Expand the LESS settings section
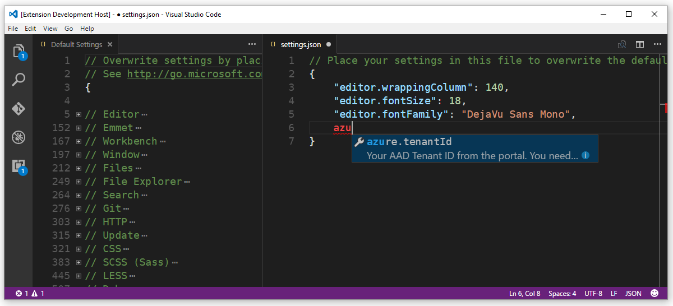The width and height of the screenshot is (673, 306). [x=79, y=276]
